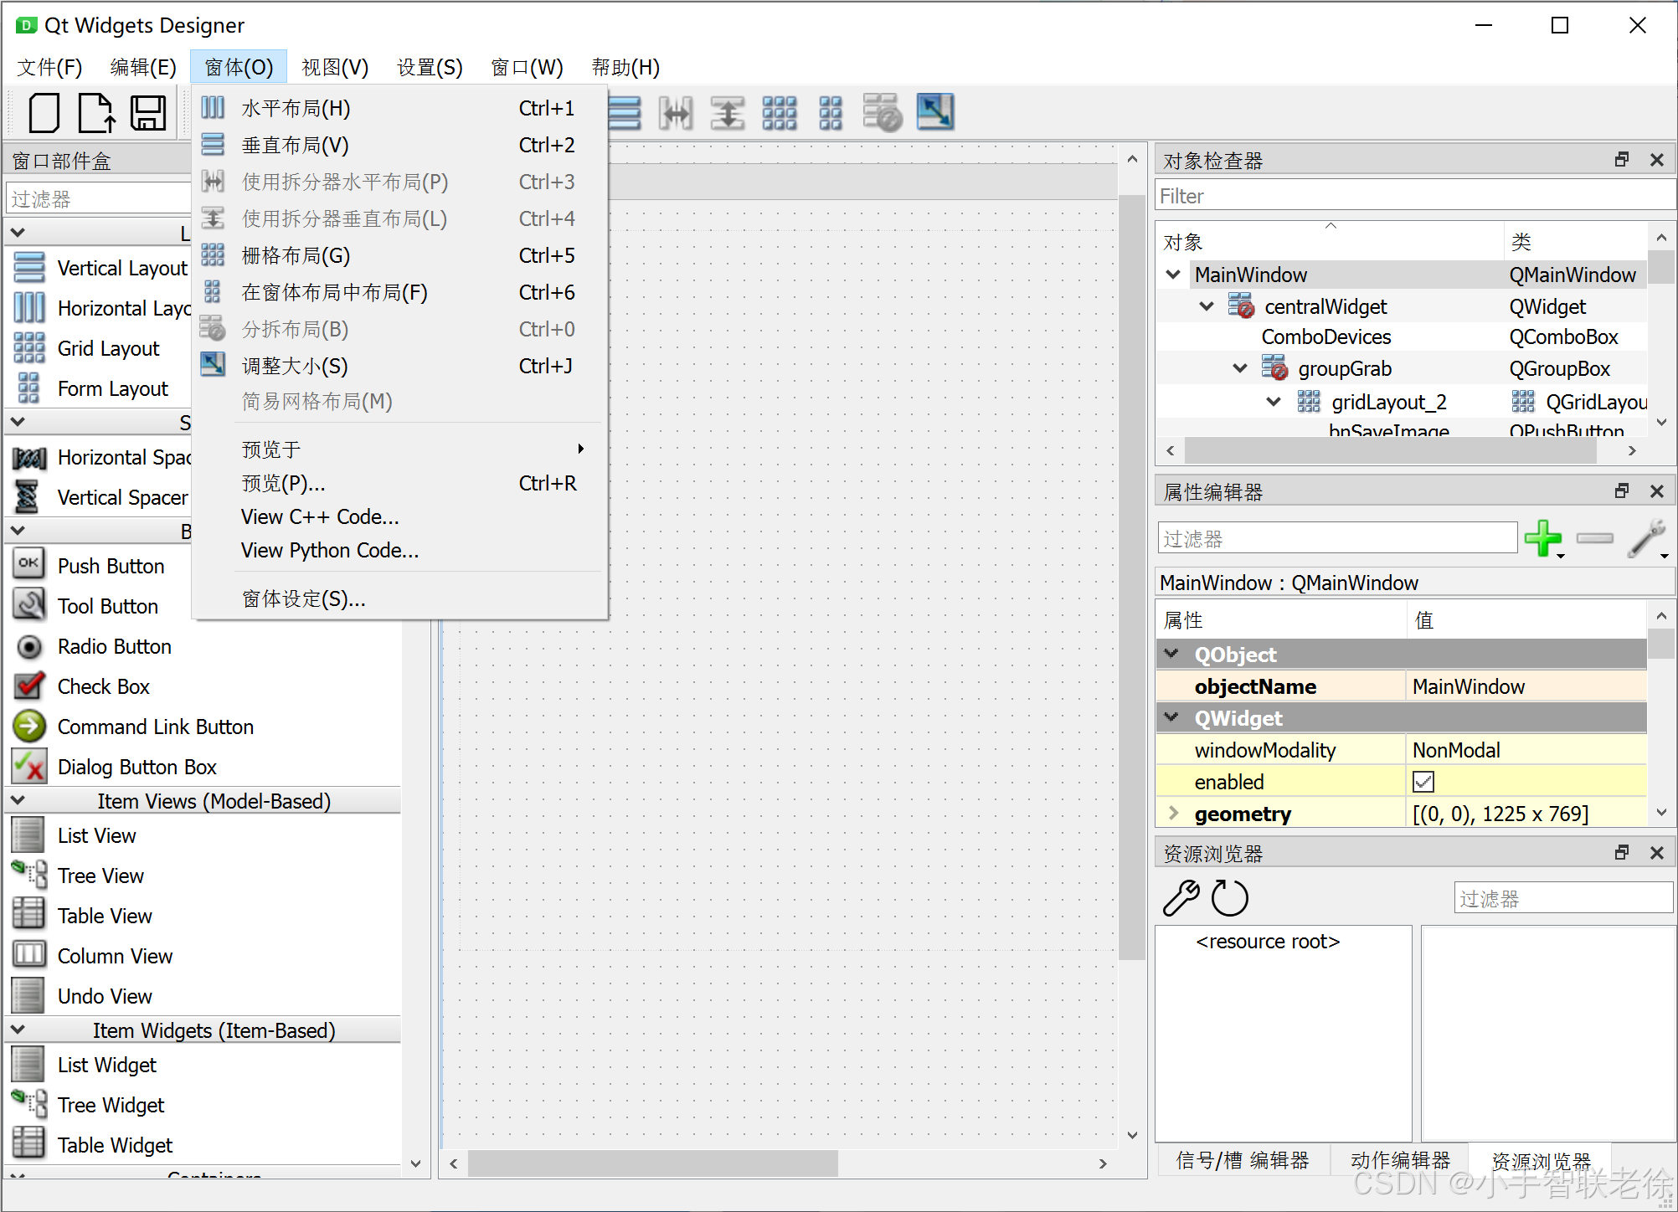
Task: Click the Grid Layout toolbar icon
Action: (x=779, y=111)
